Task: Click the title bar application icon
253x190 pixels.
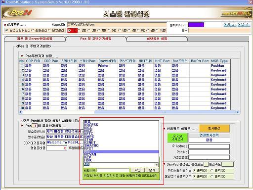Action: 3,2
